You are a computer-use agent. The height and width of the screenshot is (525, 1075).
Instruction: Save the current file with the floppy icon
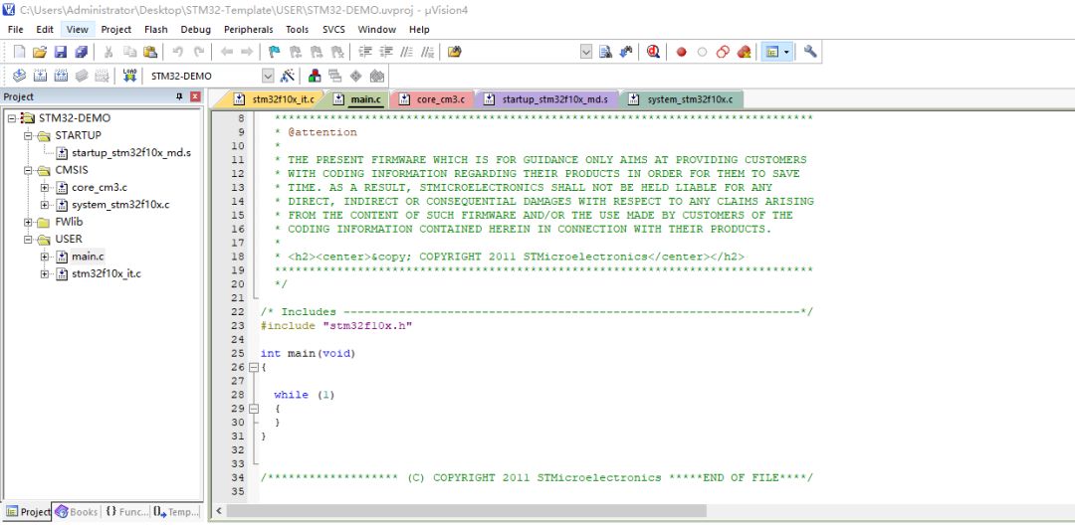tap(61, 52)
